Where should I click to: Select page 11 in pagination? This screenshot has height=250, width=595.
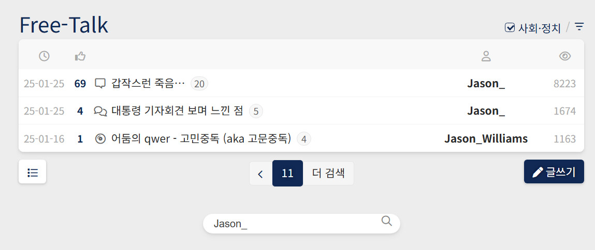[287, 174]
